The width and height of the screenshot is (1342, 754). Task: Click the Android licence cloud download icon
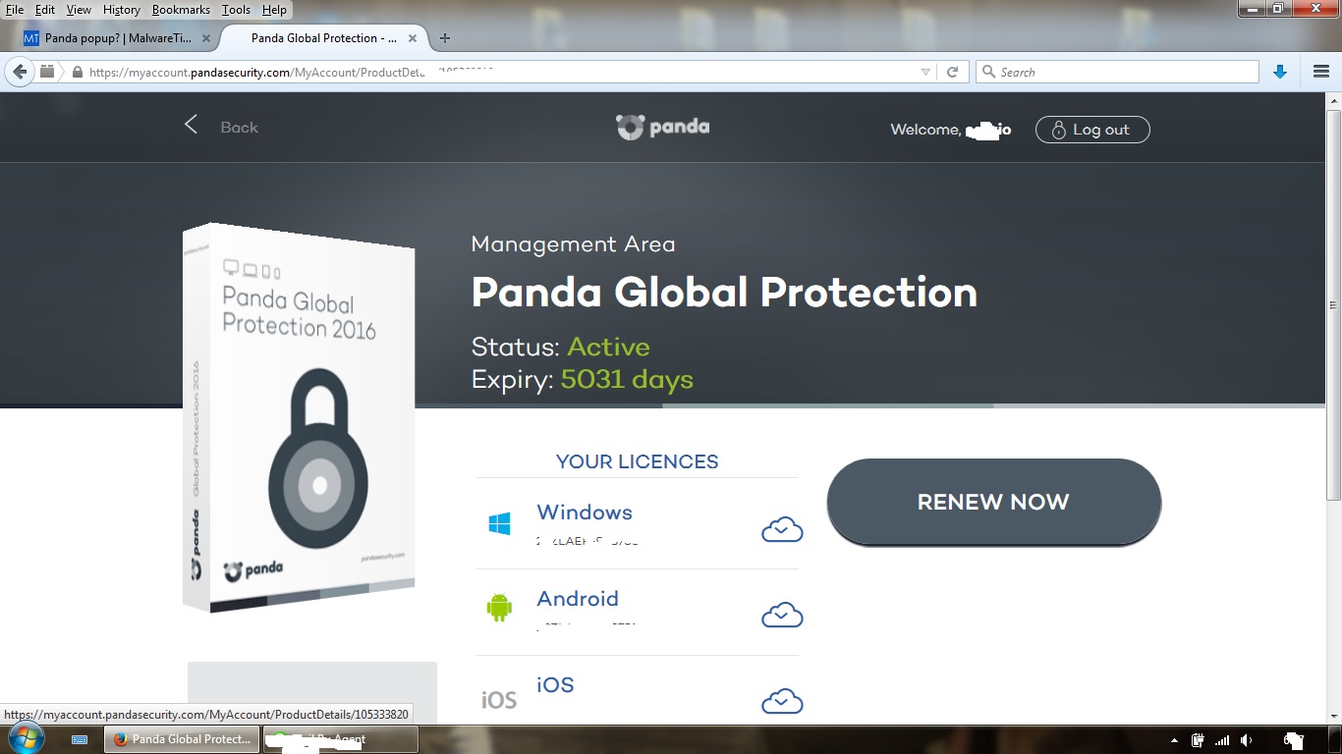point(782,616)
